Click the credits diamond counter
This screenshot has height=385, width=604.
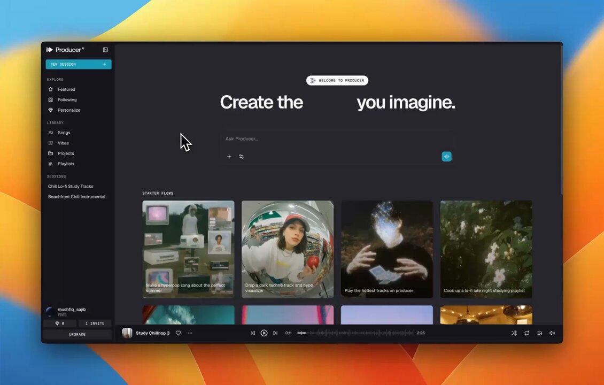(x=60, y=324)
